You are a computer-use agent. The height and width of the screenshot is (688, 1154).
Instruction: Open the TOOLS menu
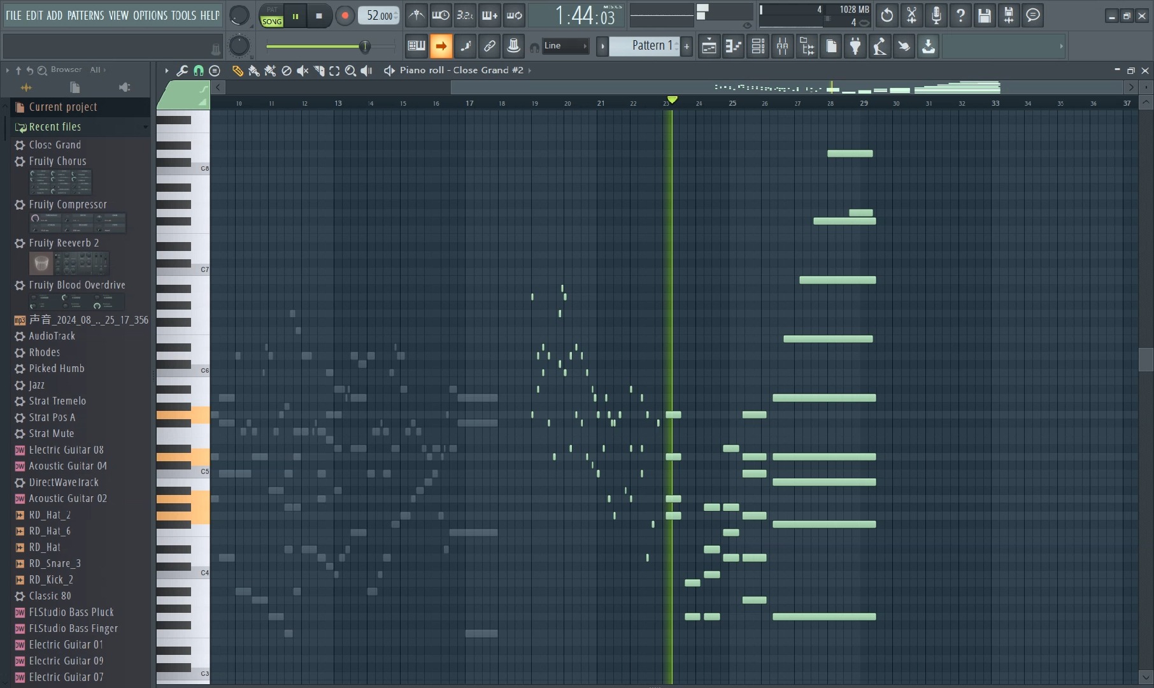tap(183, 15)
